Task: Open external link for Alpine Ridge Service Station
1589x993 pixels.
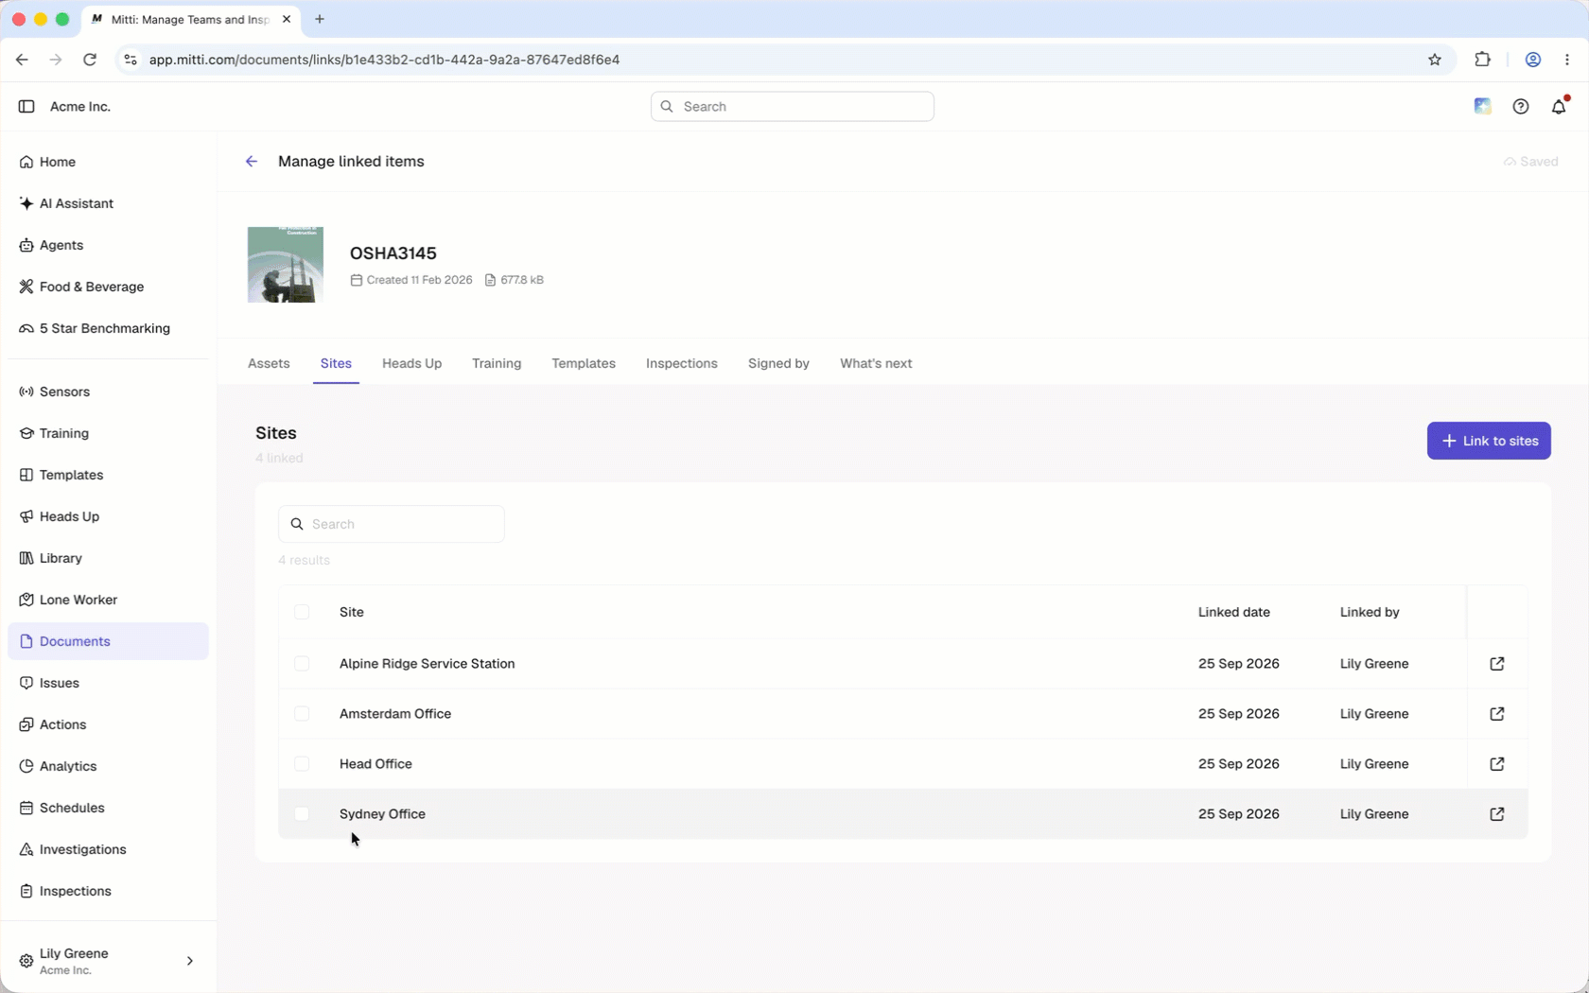Action: pos(1497,664)
